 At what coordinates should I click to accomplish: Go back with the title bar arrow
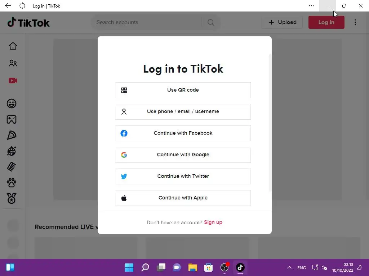(x=8, y=6)
